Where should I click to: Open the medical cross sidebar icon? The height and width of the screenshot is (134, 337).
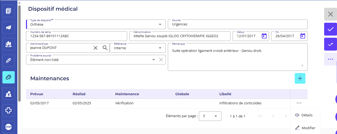(x=8, y=110)
